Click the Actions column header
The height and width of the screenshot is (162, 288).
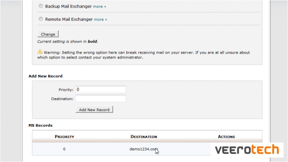click(x=226, y=137)
